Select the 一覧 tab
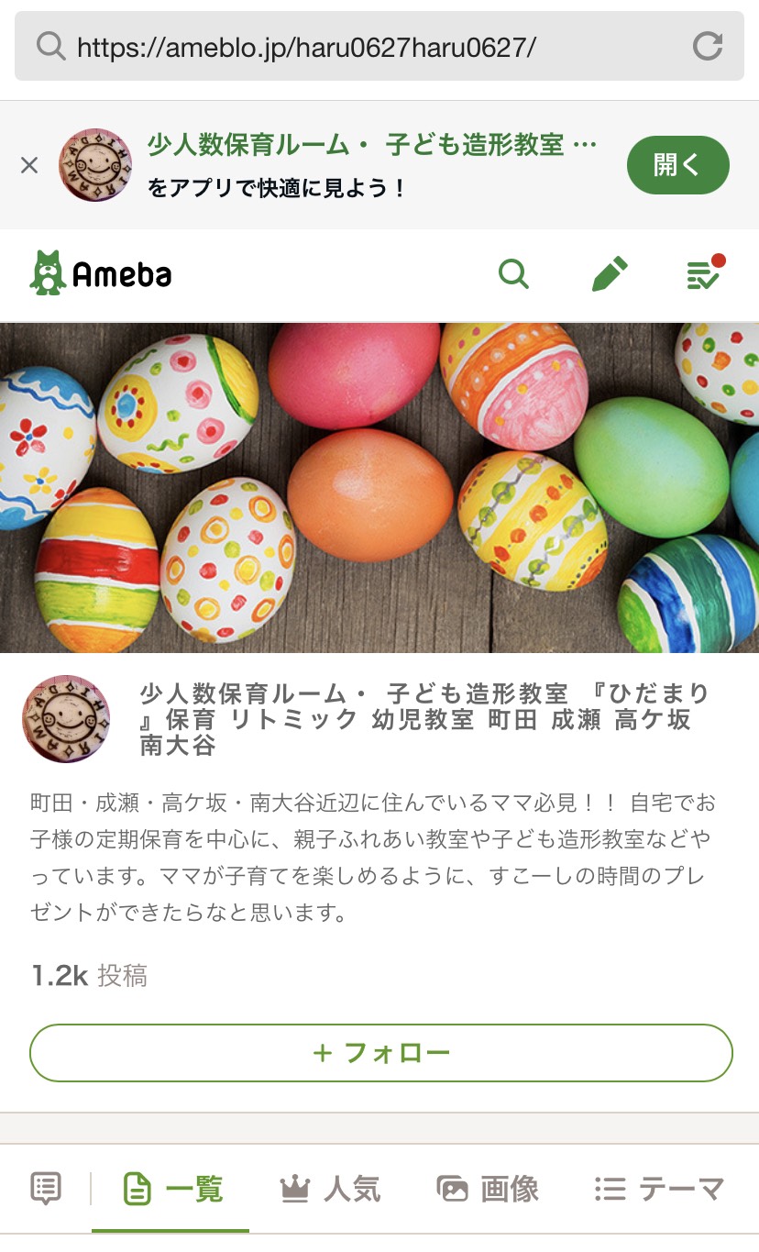 click(172, 1190)
